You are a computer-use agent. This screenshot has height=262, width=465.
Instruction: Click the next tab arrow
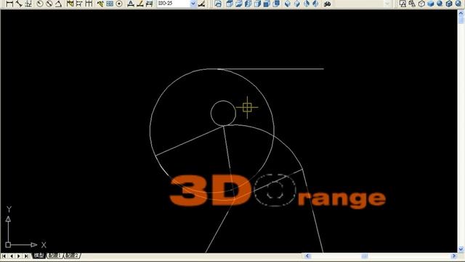click(x=19, y=255)
